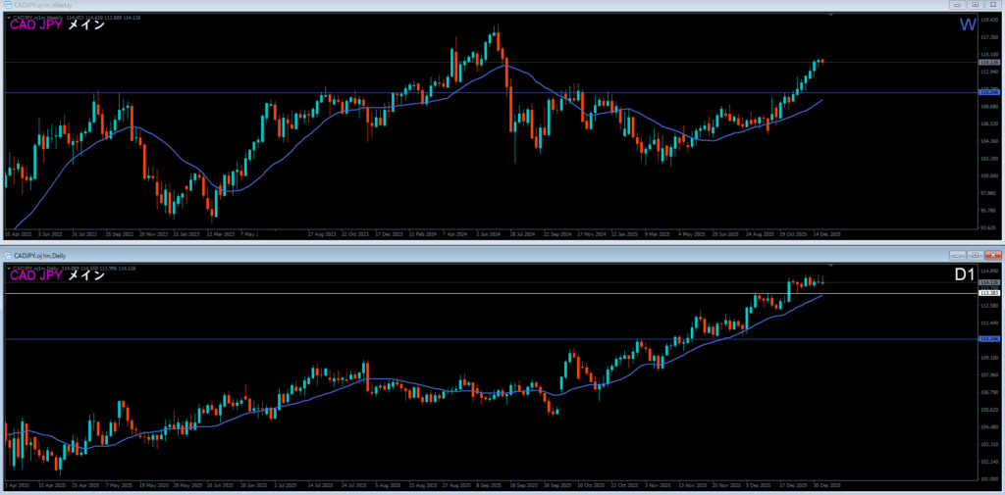Expand the one-click trading arrow on Daily chart
This screenshot has height=495, width=1005.
(x=9, y=268)
